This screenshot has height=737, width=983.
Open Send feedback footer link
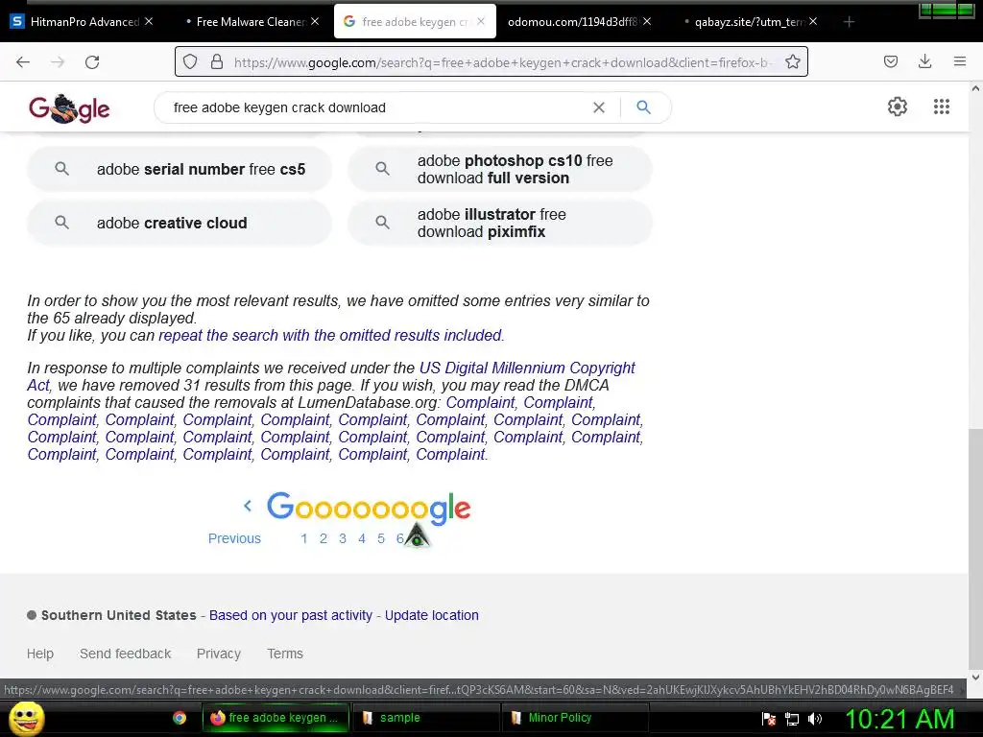126,654
